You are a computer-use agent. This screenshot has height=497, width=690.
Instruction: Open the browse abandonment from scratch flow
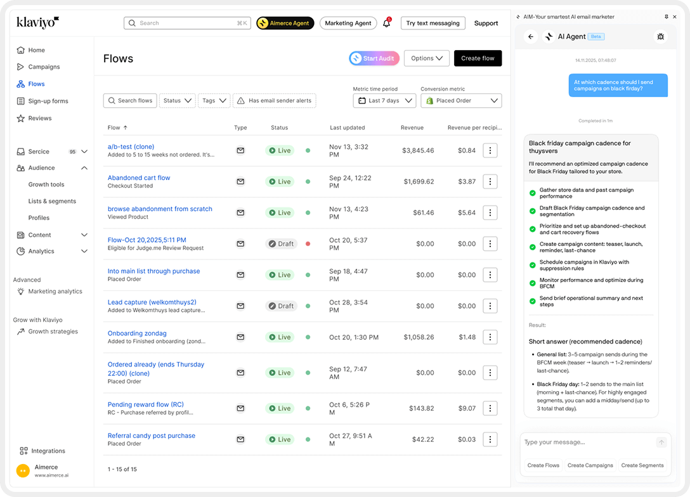tap(160, 209)
